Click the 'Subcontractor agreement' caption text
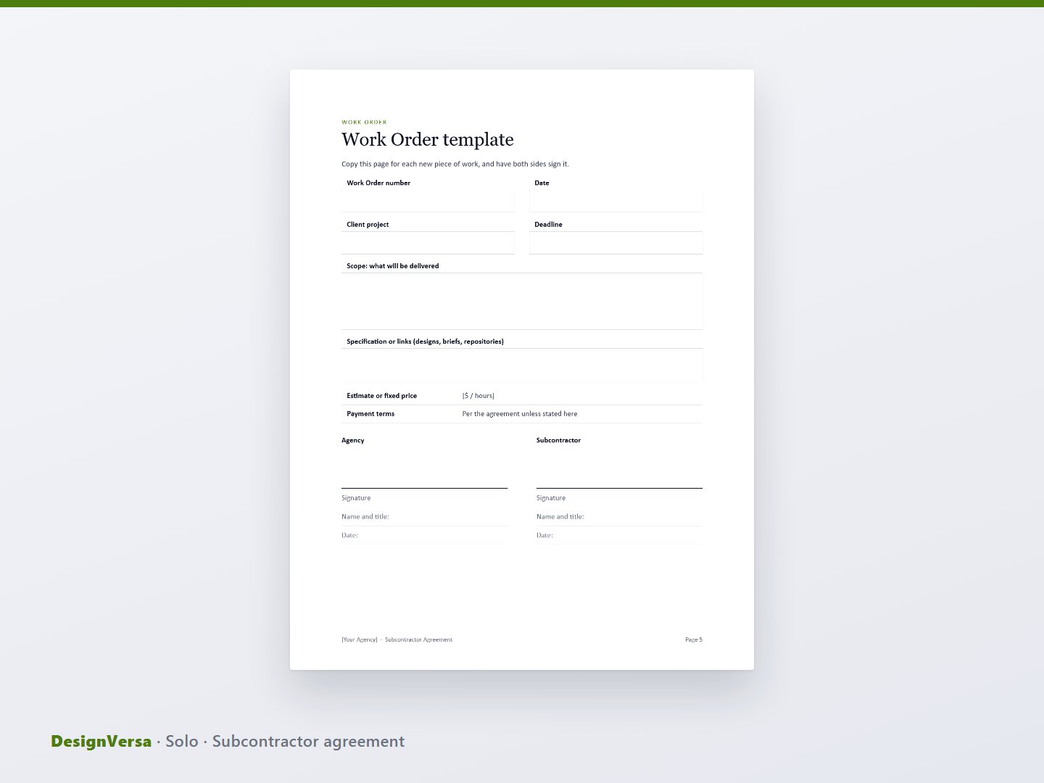The image size is (1044, 783). tap(308, 742)
